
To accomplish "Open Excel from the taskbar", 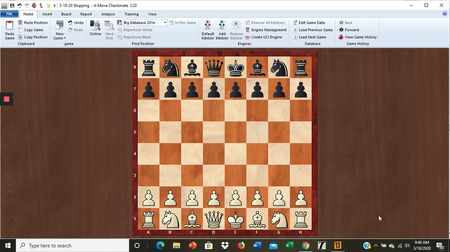I will (x=289, y=245).
